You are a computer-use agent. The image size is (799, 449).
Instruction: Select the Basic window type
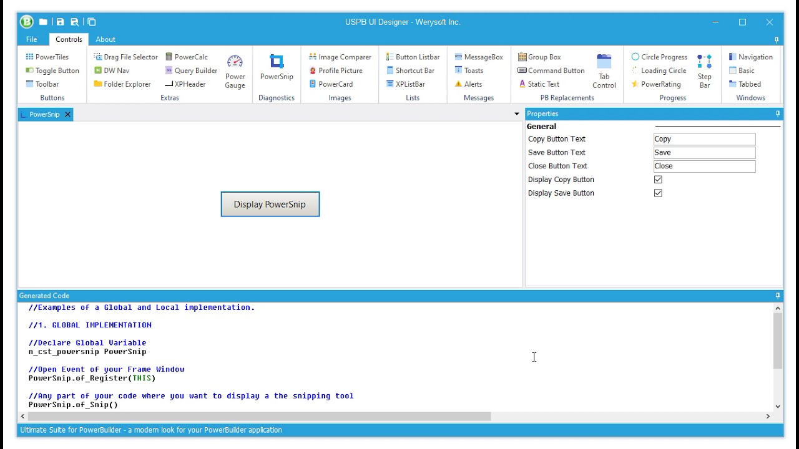tap(742, 70)
